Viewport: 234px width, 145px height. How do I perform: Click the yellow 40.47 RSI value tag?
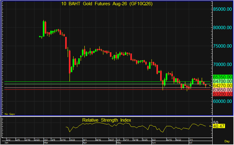pos(219,126)
